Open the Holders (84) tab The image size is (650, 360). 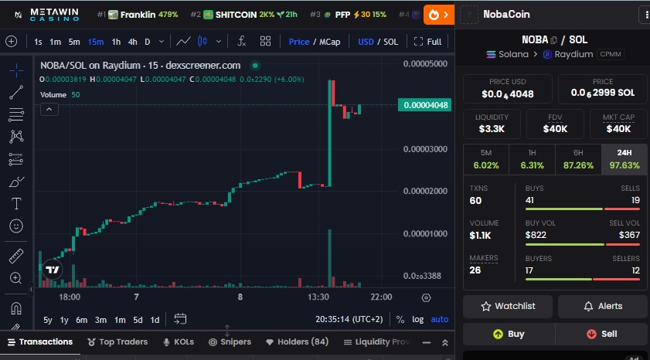point(297,342)
